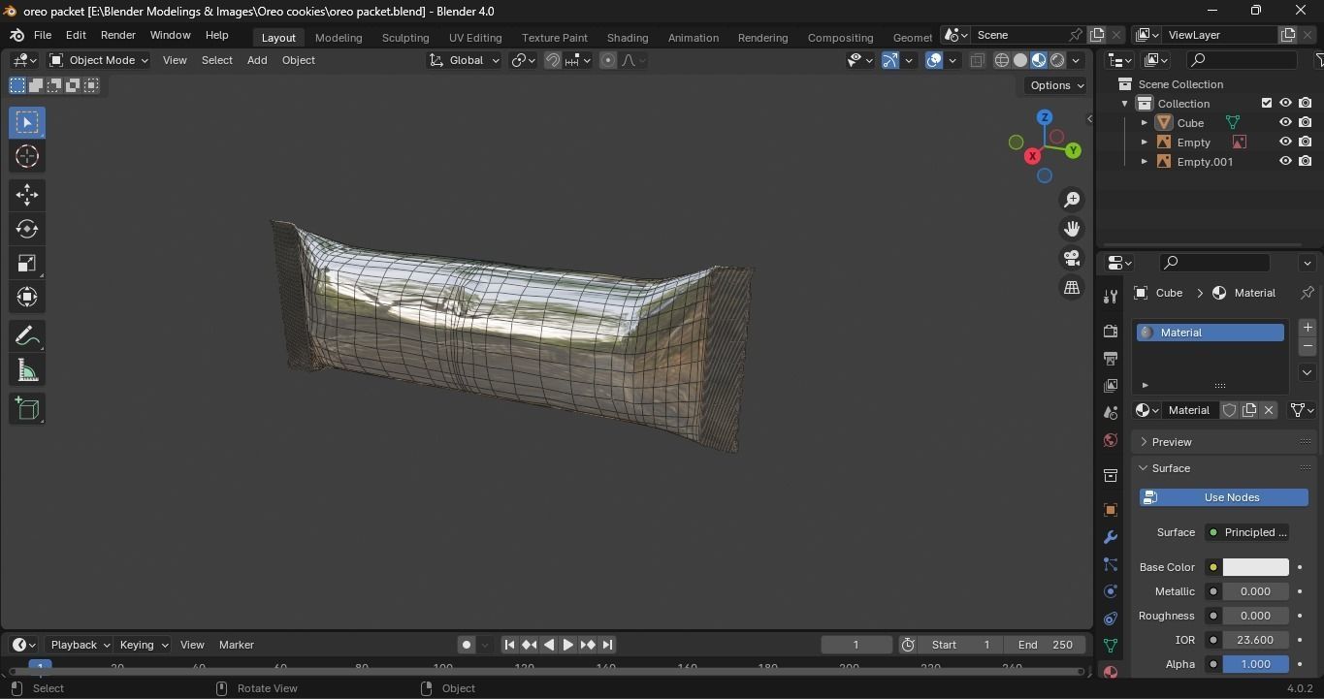Toggle X-ray mode
Image resolution: width=1324 pixels, height=699 pixels.
point(977,60)
